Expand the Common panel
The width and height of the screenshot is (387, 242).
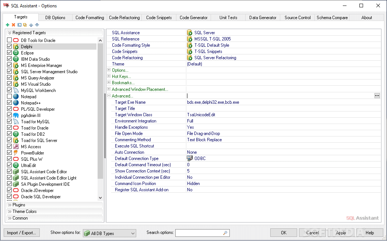point(54,218)
